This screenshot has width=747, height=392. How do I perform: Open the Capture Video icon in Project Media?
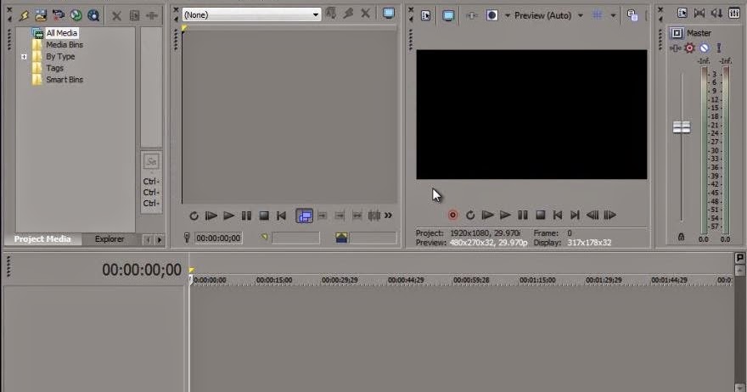pos(41,16)
